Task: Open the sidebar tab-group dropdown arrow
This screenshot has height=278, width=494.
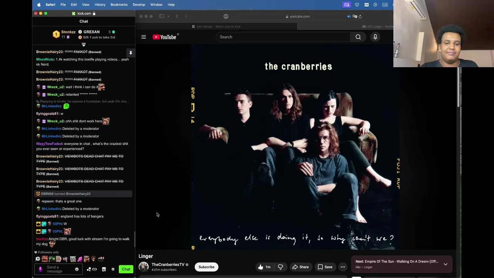Action: tap(168, 16)
